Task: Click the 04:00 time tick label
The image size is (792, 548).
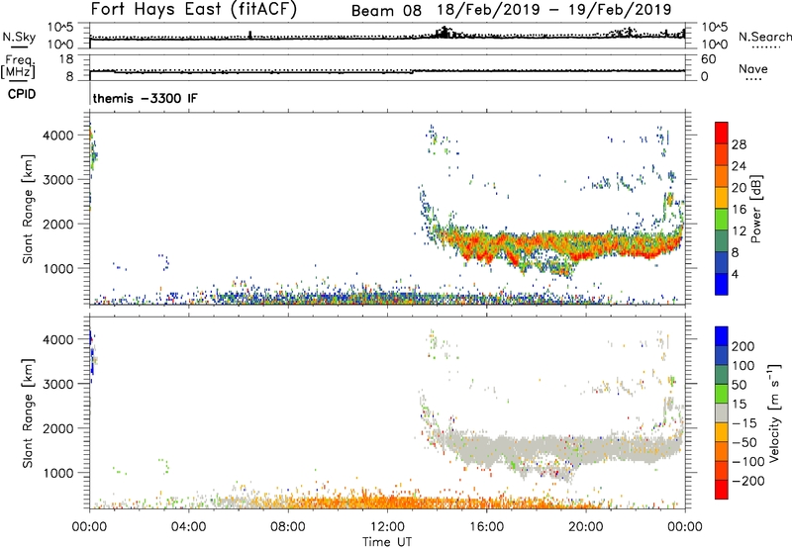Action: click(188, 527)
